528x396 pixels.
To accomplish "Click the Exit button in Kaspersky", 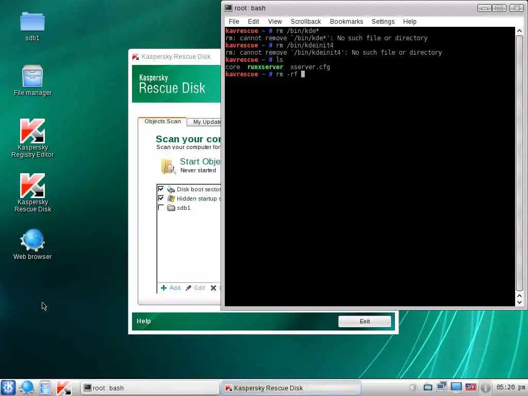I will point(365,321).
